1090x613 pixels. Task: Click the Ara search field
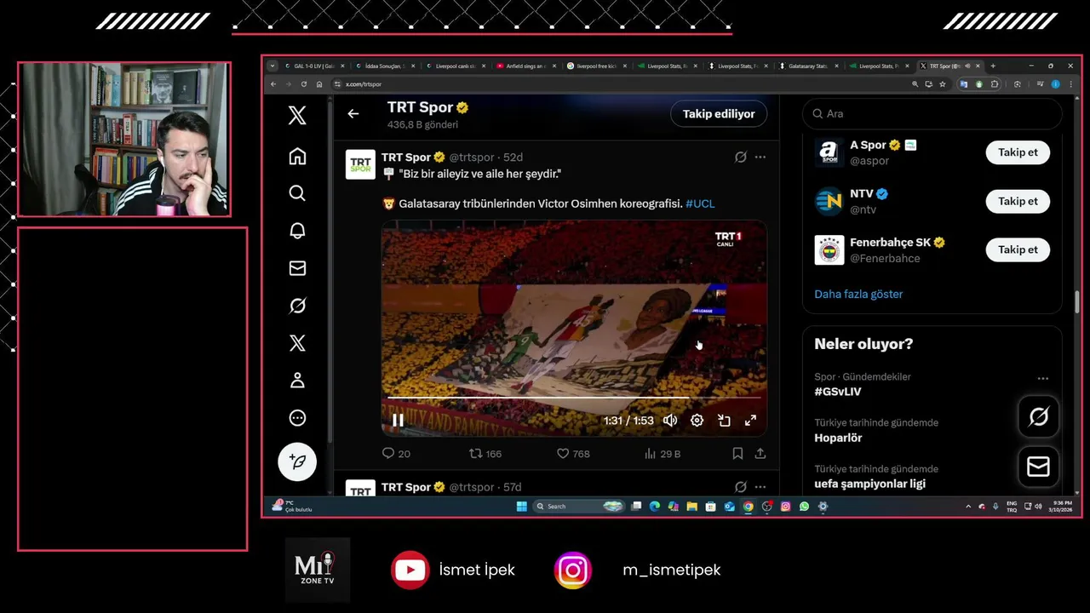(x=932, y=113)
